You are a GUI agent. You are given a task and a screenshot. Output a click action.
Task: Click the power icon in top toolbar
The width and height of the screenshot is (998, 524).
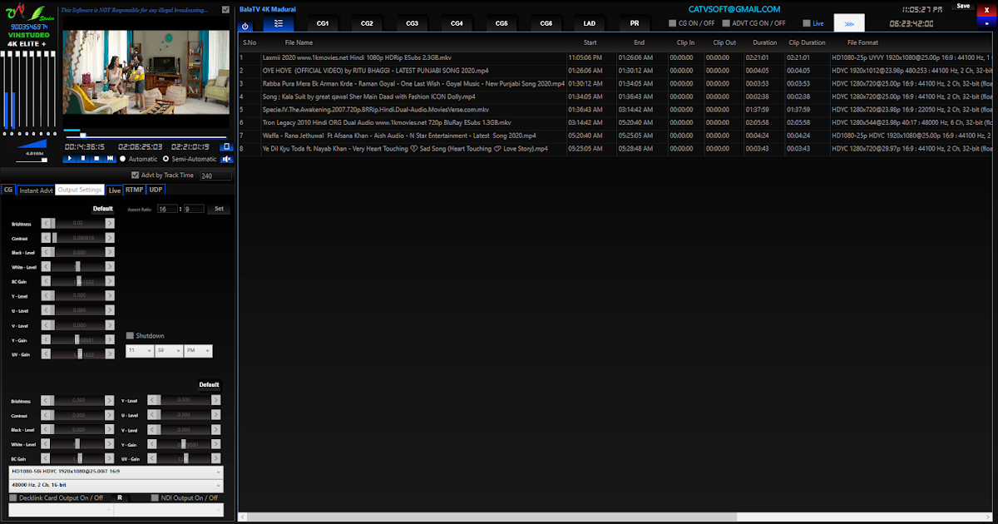[245, 26]
